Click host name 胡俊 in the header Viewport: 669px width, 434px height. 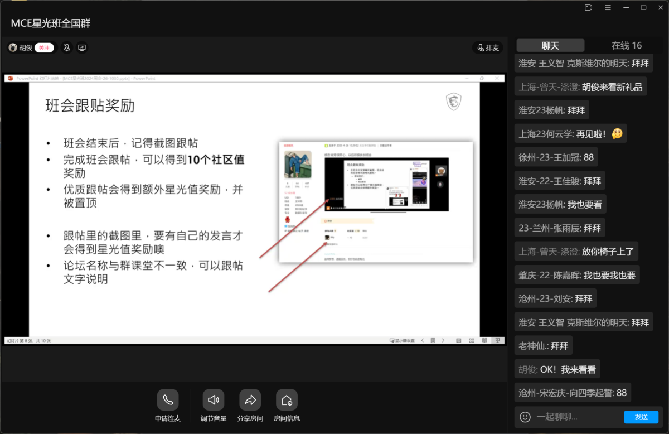26,48
